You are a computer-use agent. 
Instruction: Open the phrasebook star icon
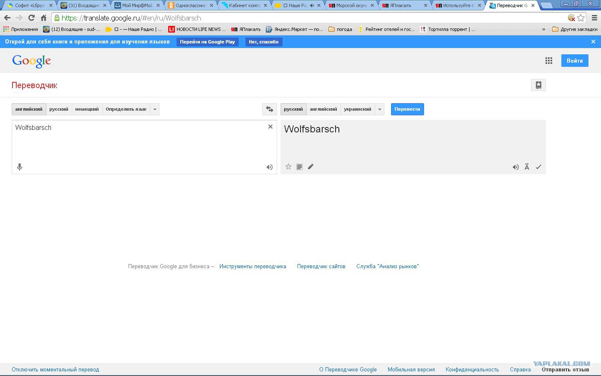coord(538,85)
